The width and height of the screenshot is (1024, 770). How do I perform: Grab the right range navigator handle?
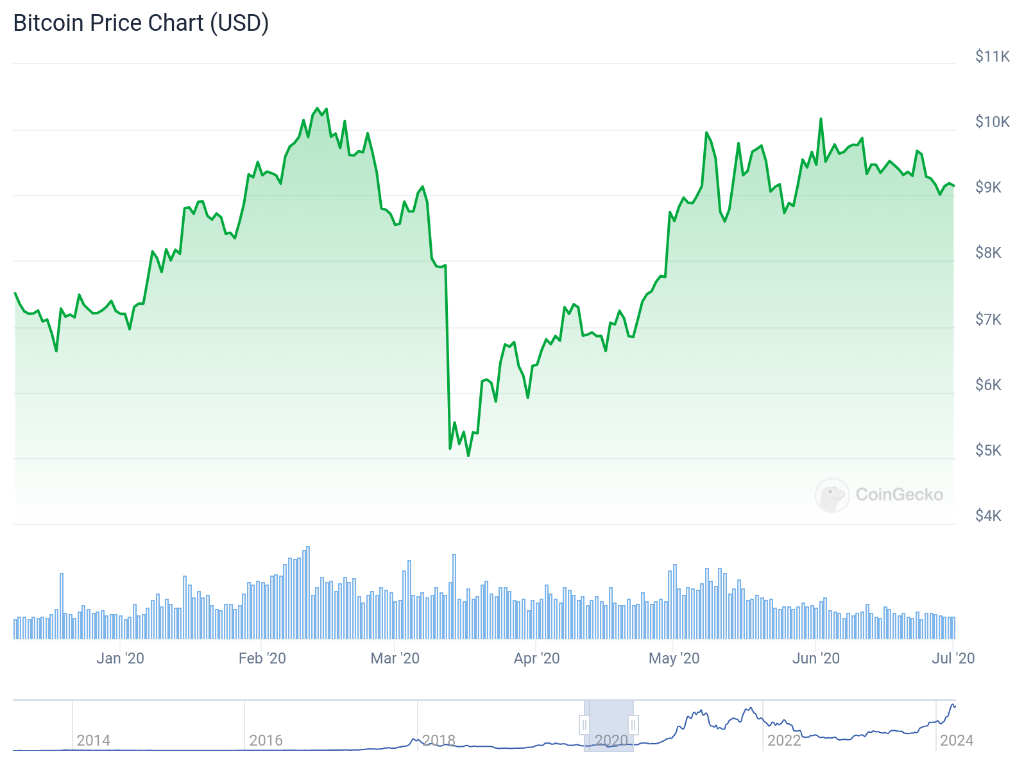tap(633, 725)
